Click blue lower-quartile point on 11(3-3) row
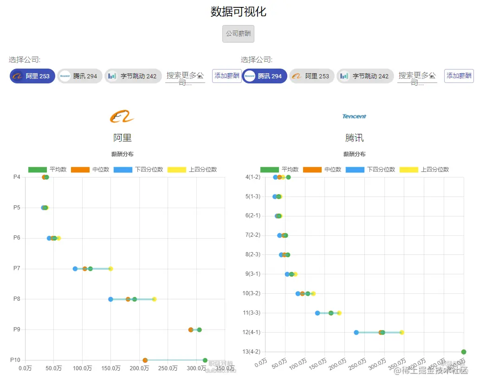Image resolution: width=479 pixels, height=386 pixels. [x=317, y=313]
